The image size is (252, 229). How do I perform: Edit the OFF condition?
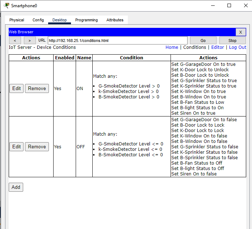coord(16,147)
